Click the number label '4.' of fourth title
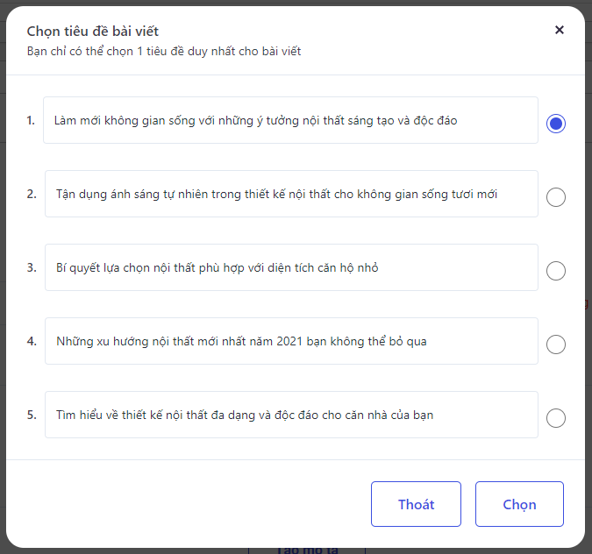592x554 pixels. [32, 341]
